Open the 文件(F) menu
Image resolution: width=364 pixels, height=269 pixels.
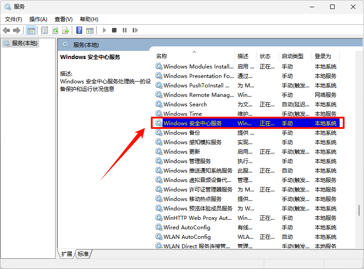tap(14, 19)
